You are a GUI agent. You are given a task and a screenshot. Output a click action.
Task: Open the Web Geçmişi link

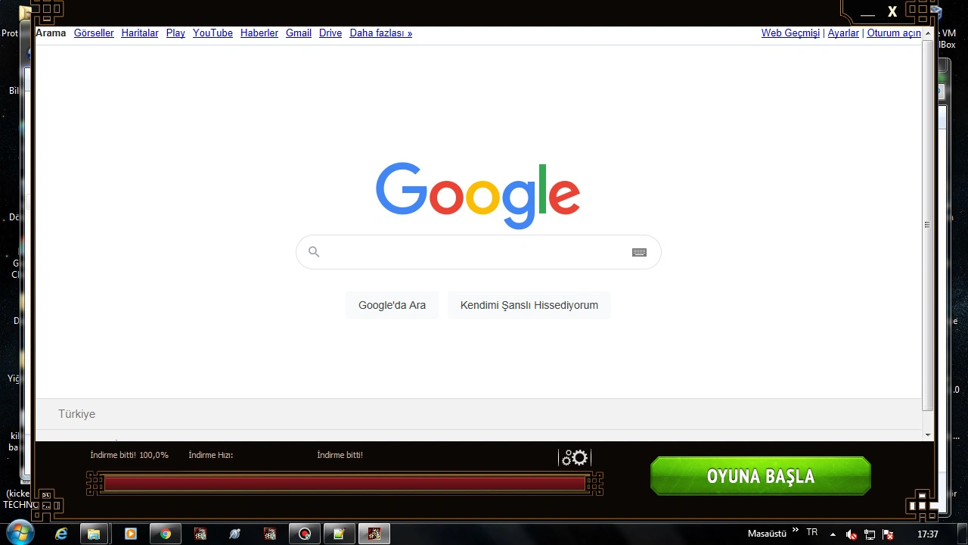click(x=790, y=33)
